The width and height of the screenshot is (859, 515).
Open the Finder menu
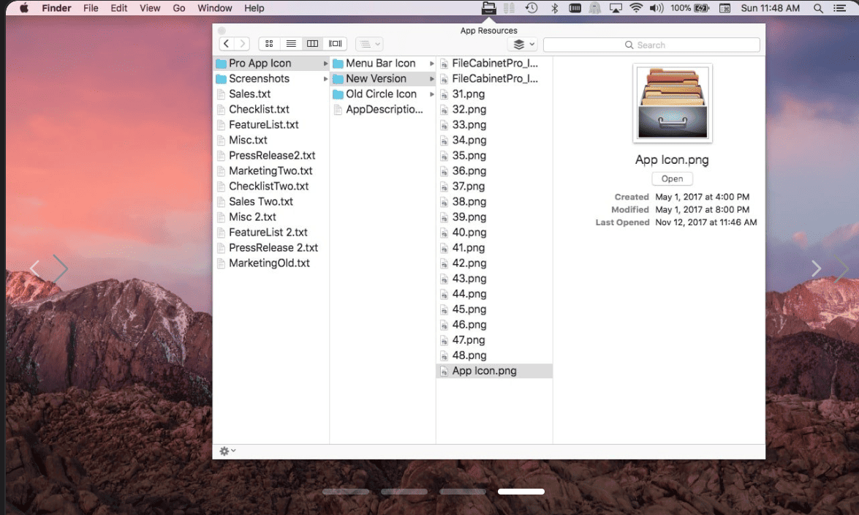click(56, 8)
